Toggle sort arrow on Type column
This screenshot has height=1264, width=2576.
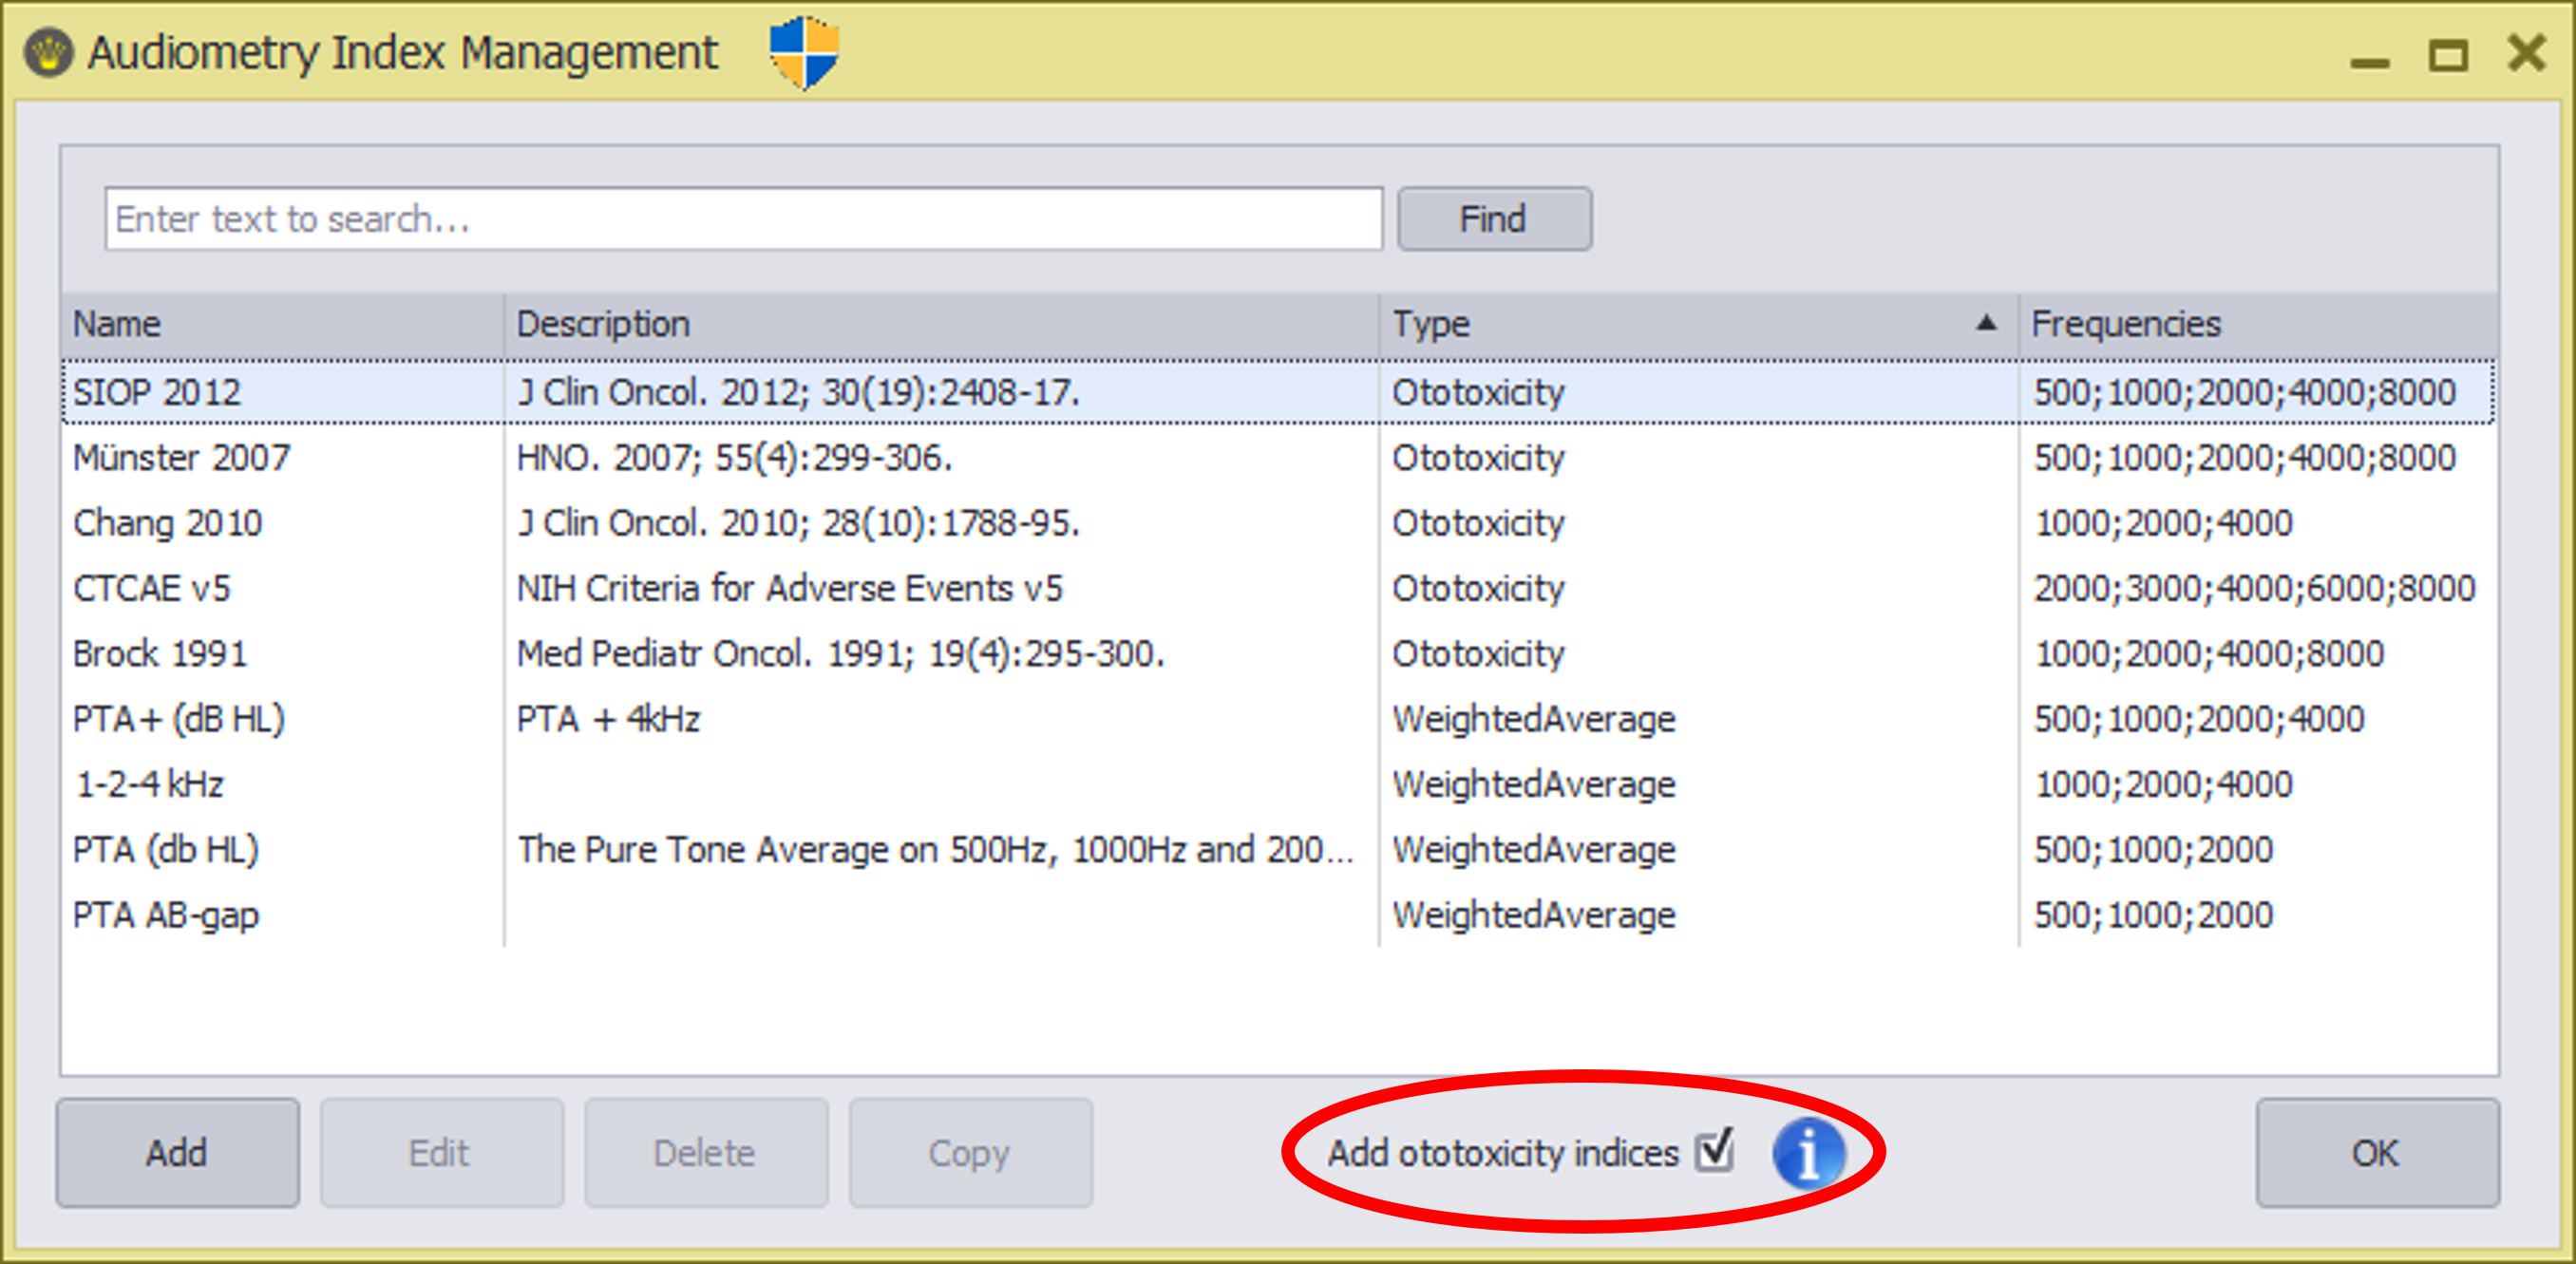[x=1986, y=323]
